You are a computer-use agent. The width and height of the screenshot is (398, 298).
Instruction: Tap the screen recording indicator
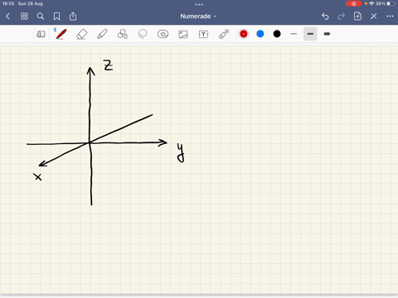[x=353, y=3]
